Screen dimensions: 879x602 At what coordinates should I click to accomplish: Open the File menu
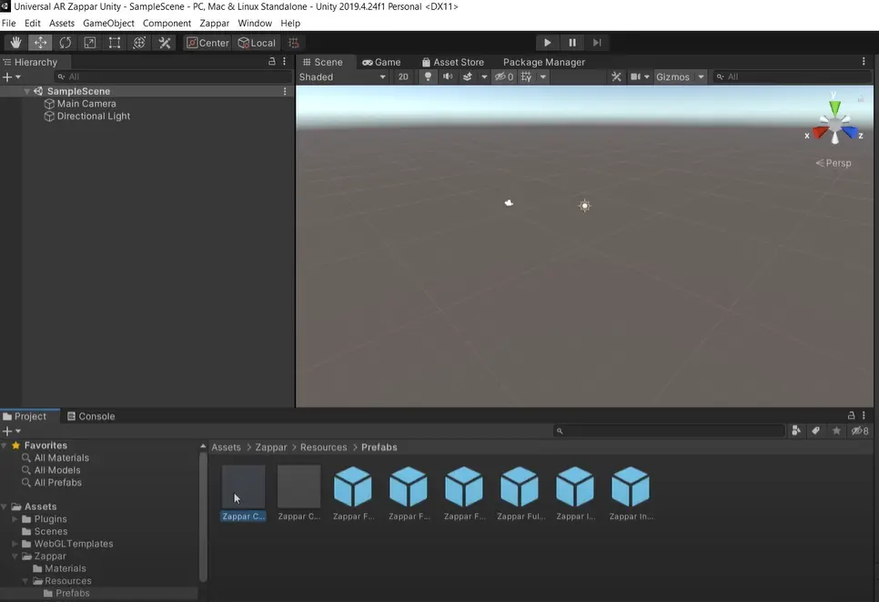[8, 23]
